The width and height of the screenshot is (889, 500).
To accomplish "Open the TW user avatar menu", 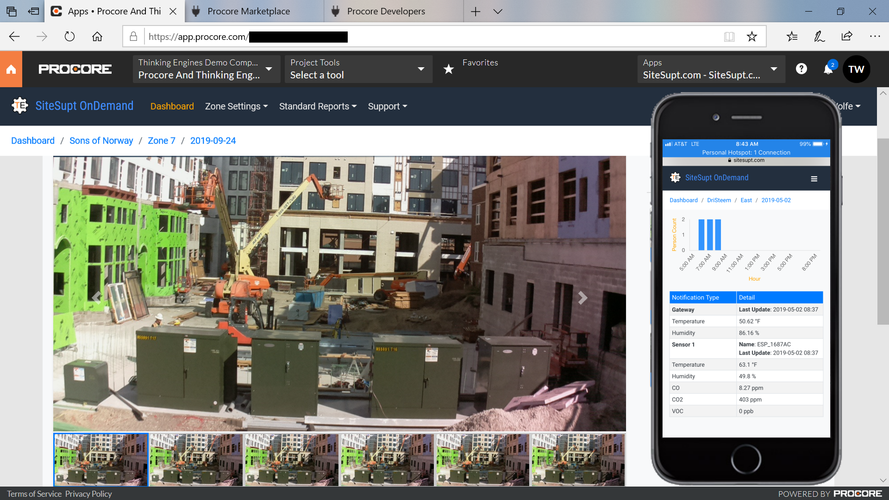I will pyautogui.click(x=856, y=69).
